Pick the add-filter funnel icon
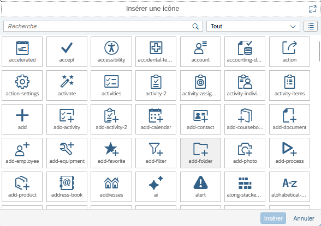Image resolution: width=321 pixels, height=226 pixels. [156, 153]
